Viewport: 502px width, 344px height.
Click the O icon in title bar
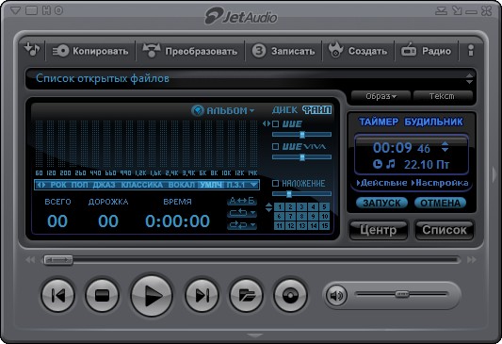coord(58,10)
